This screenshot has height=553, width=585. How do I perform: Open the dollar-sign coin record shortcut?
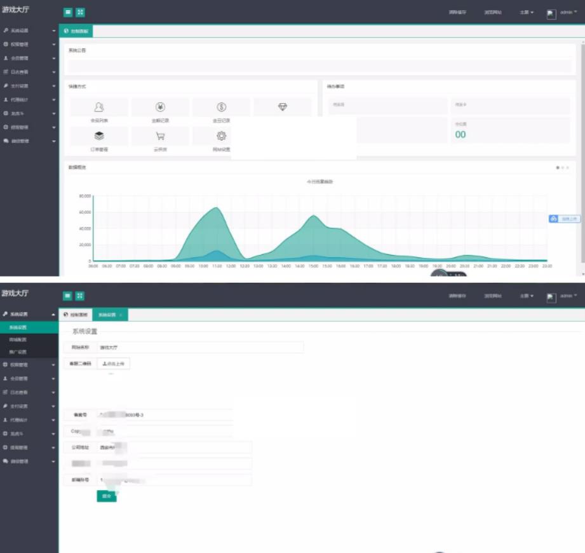pyautogui.click(x=221, y=107)
